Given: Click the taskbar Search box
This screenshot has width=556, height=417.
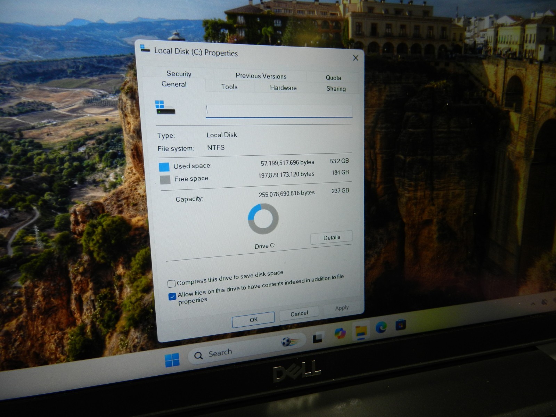Looking at the screenshot, I should click(247, 348).
